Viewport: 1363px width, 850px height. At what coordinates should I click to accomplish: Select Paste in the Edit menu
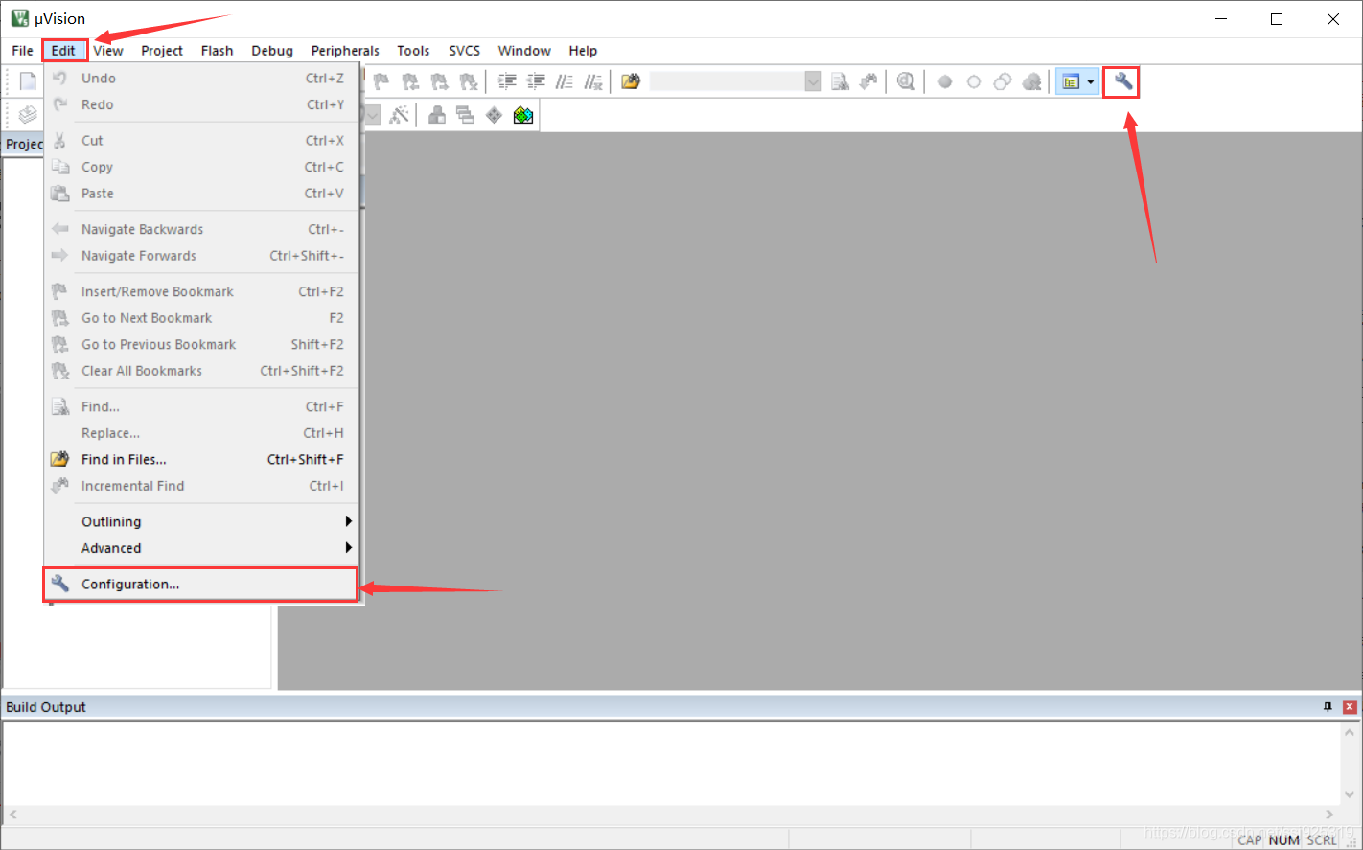click(200, 194)
